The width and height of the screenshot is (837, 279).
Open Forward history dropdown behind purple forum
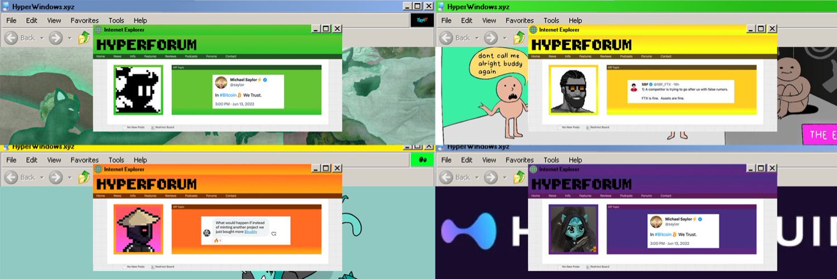coord(504,177)
